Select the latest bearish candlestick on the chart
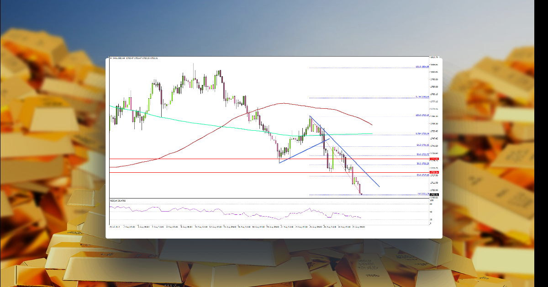Image resolution: width=548 pixels, height=287 pixels. [x=361, y=190]
